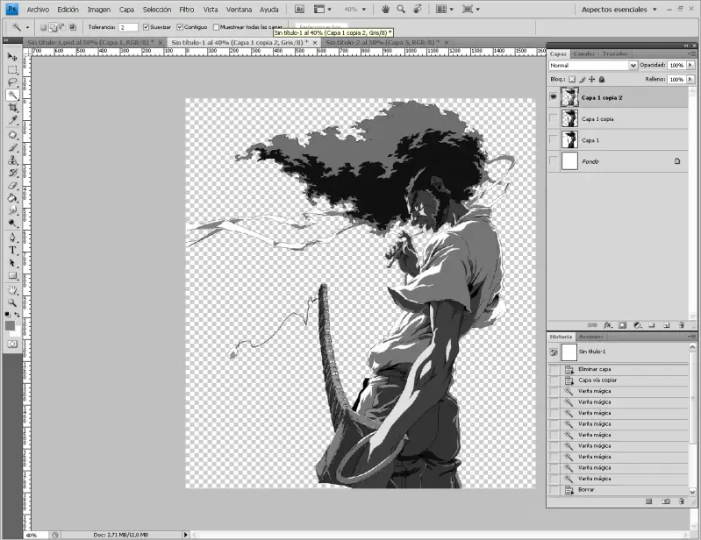The height and width of the screenshot is (540, 701).
Task: Hide the Capa 1 copia 2 layer
Action: click(x=554, y=97)
